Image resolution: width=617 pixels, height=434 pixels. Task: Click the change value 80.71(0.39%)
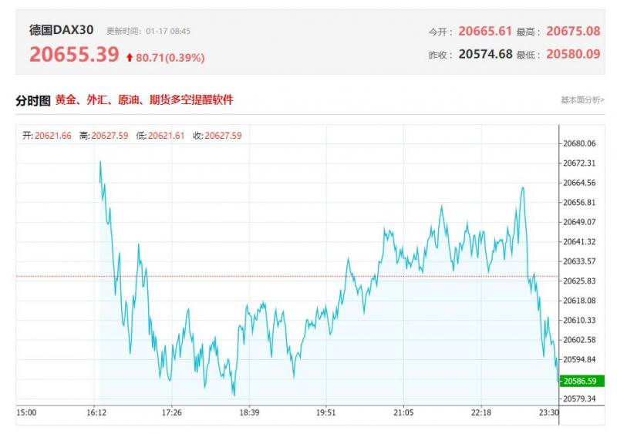coord(170,58)
